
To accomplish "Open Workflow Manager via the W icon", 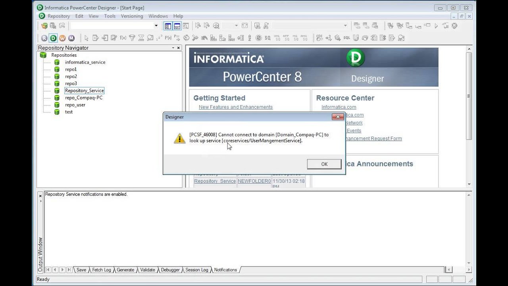I will click(x=62, y=38).
